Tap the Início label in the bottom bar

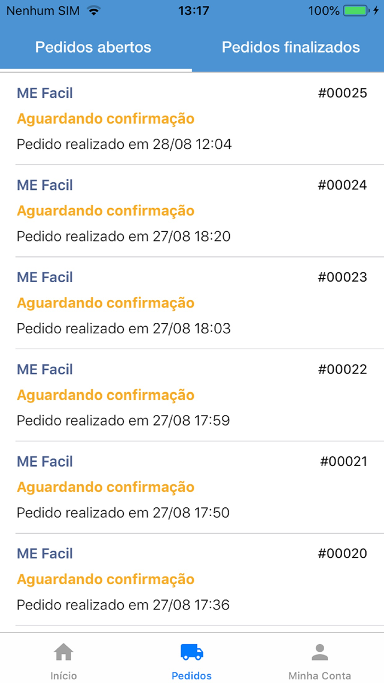pos(64,676)
